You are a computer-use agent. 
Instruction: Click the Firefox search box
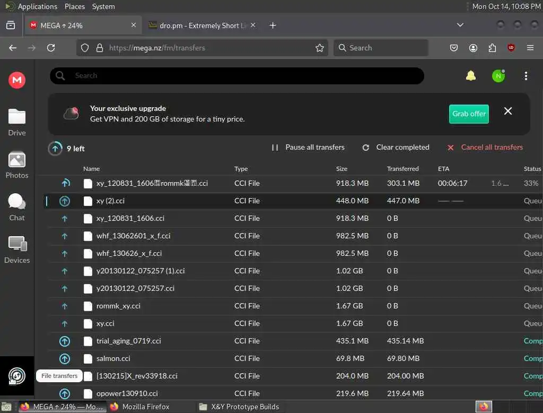(381, 48)
